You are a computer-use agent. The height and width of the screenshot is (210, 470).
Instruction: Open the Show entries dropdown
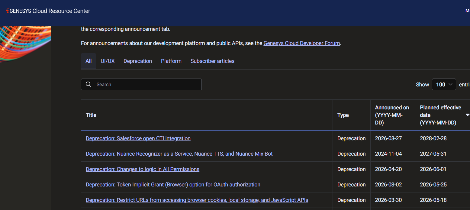[444, 84]
